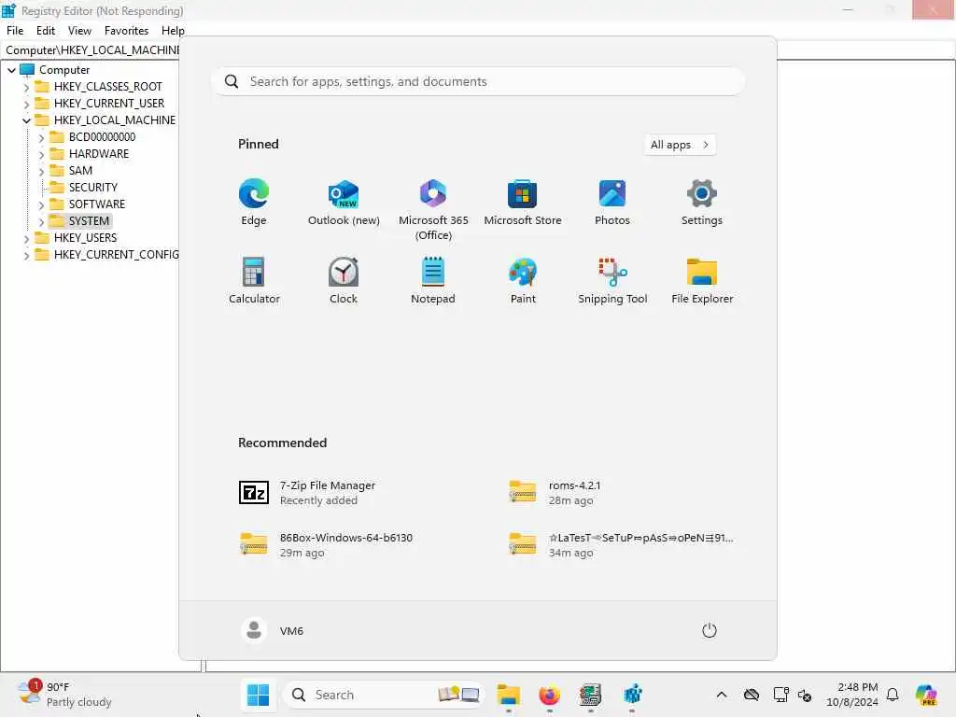The image size is (956, 717).
Task: Switch to 86Box app on taskbar
Action: (x=590, y=695)
